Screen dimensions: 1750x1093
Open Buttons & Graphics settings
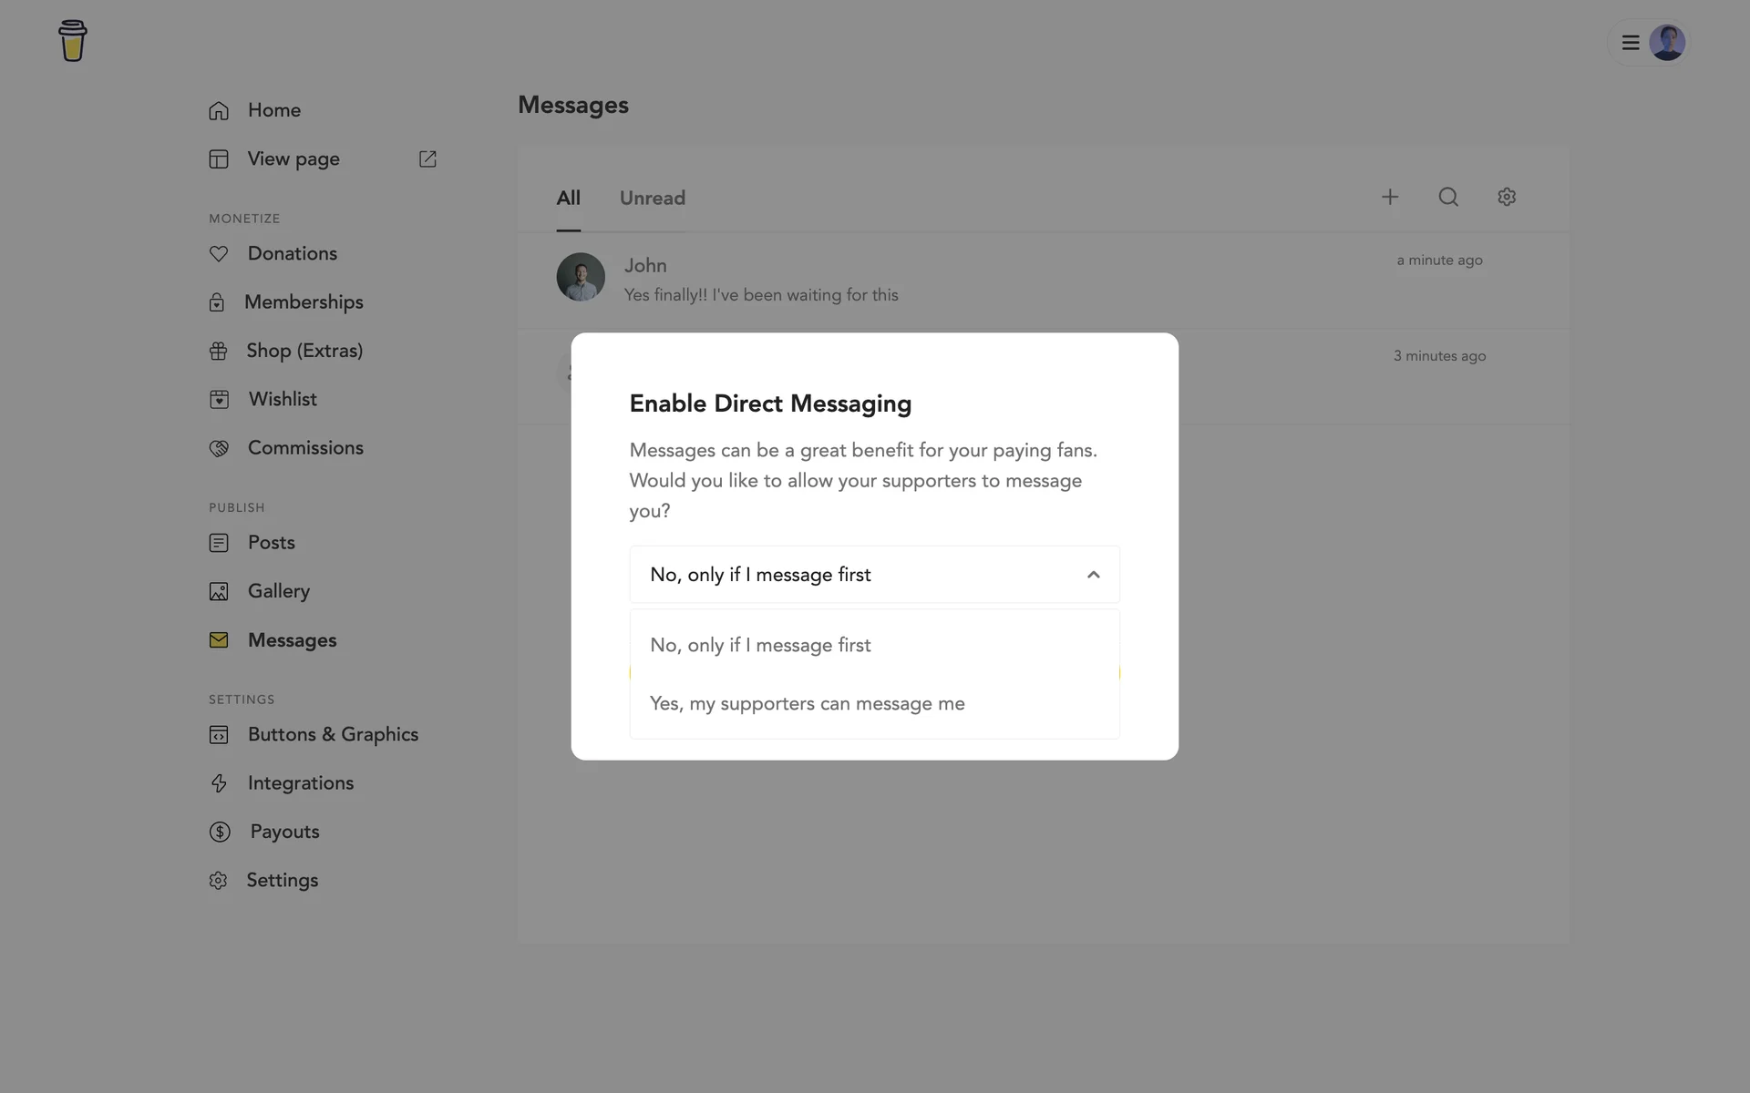[x=333, y=735]
